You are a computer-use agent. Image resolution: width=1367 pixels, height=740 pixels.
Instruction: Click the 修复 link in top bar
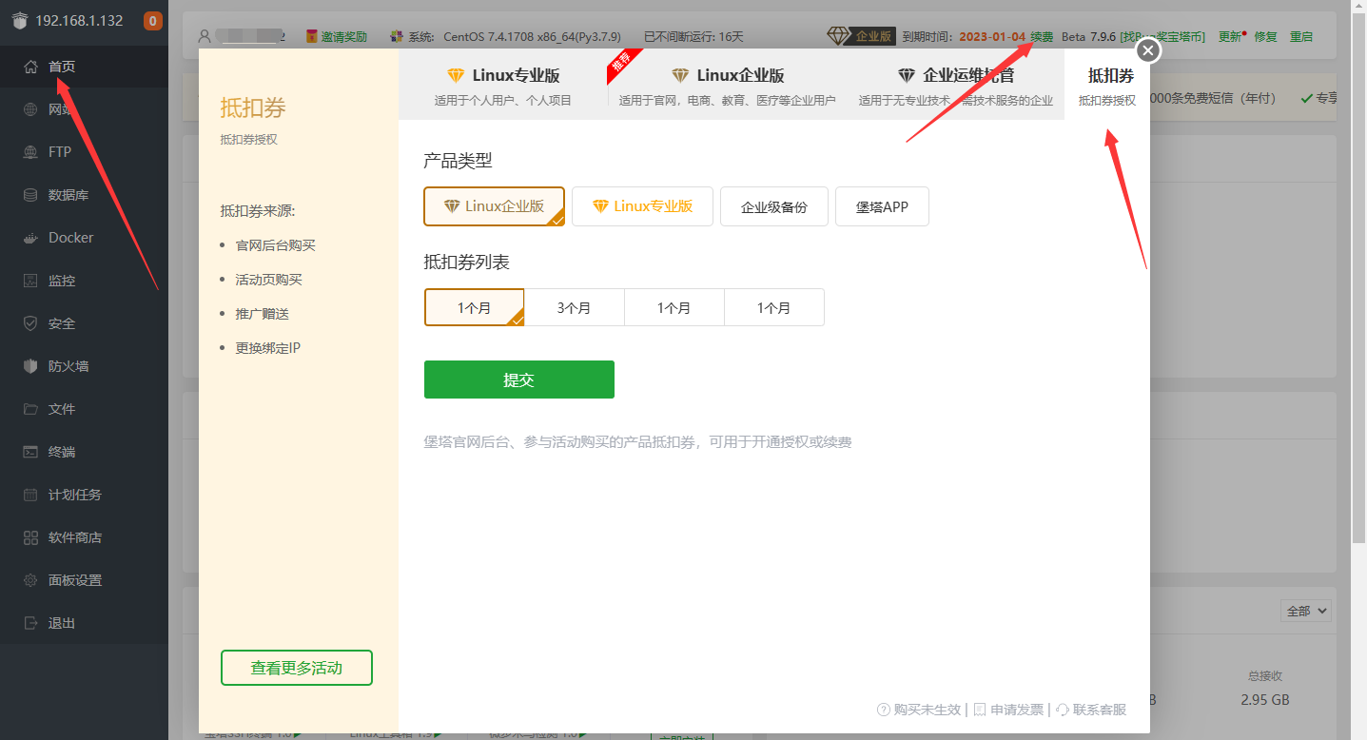1266,36
